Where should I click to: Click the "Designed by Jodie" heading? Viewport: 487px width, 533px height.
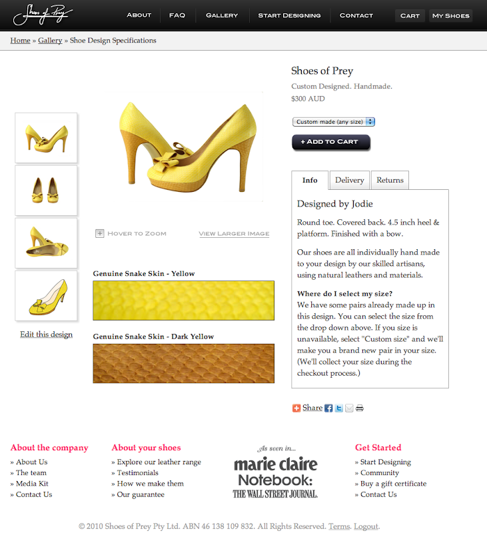[334, 204]
